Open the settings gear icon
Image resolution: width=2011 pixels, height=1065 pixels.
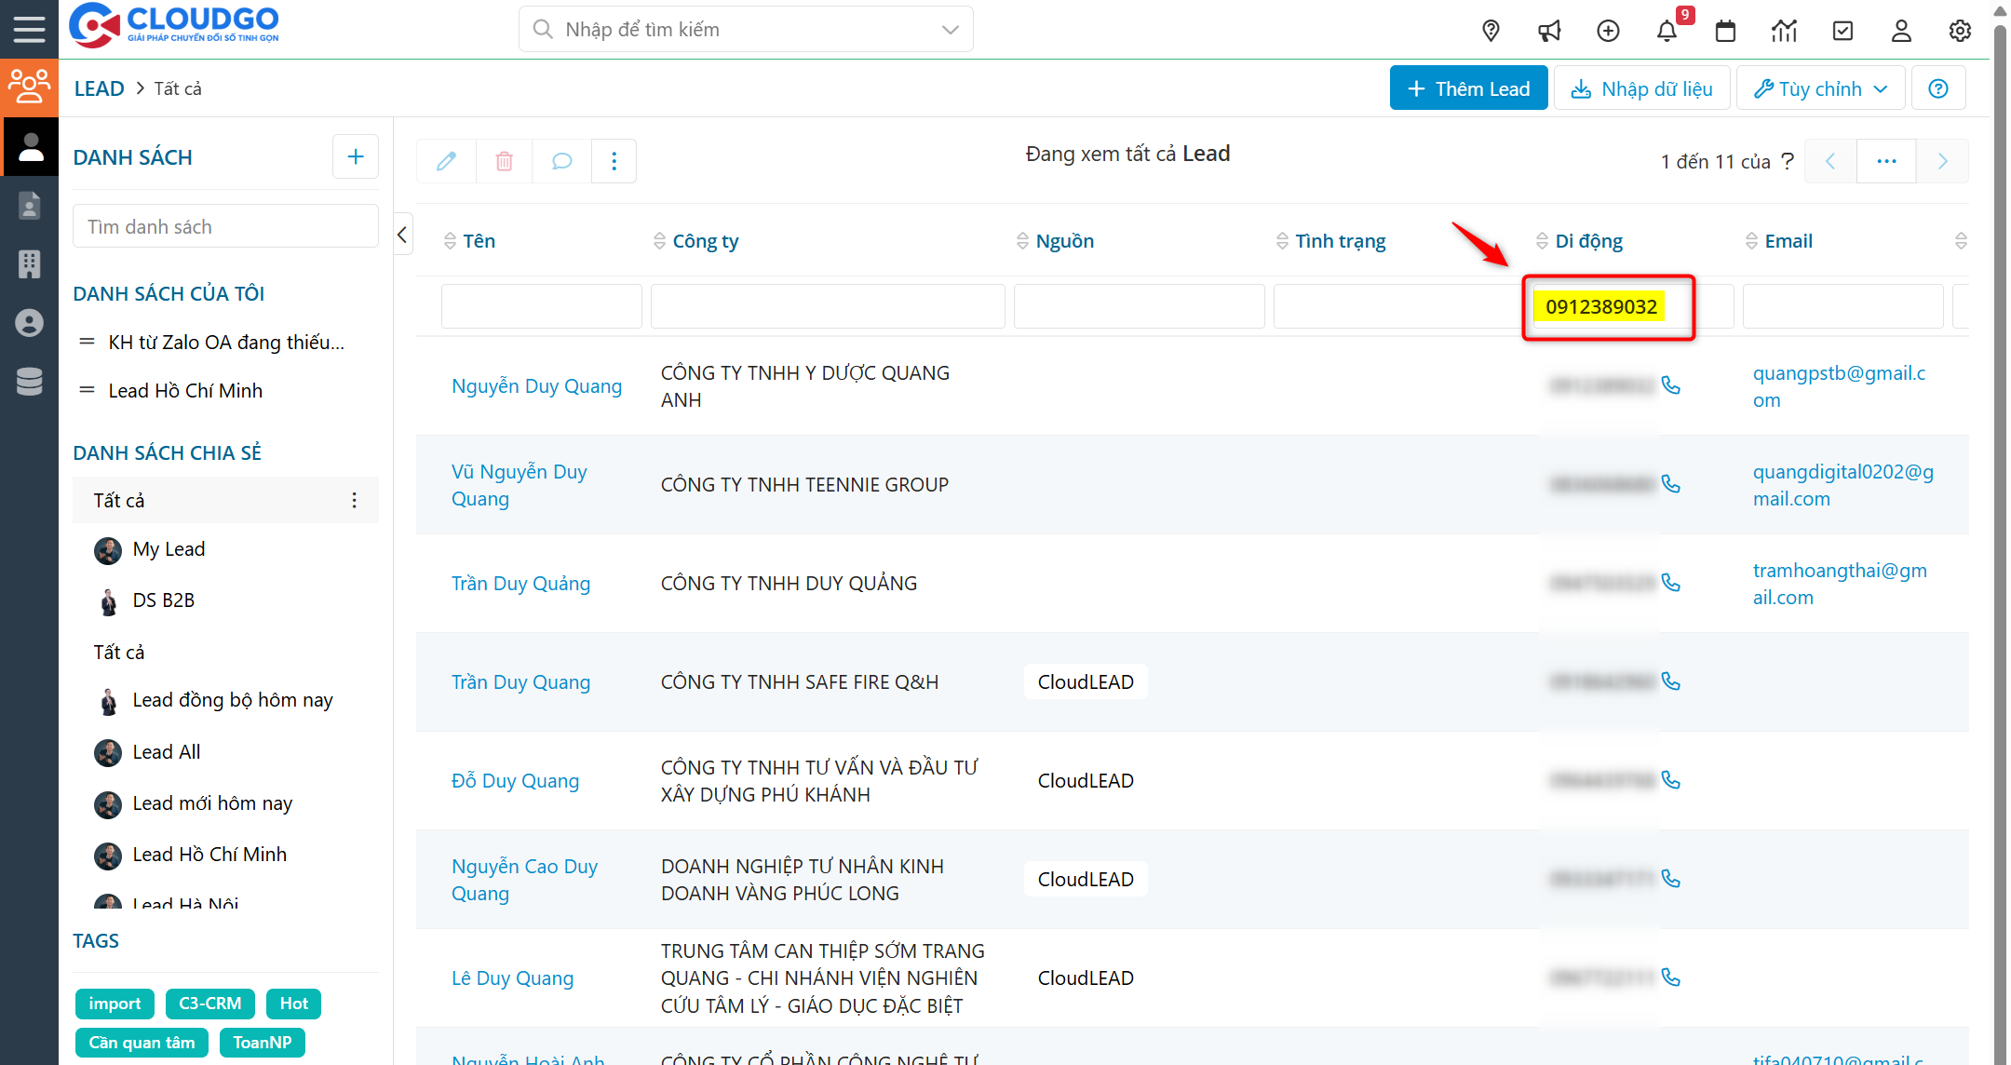point(1959,30)
